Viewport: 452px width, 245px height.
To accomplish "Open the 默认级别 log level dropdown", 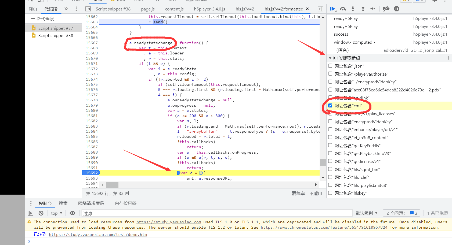I will point(366,213).
